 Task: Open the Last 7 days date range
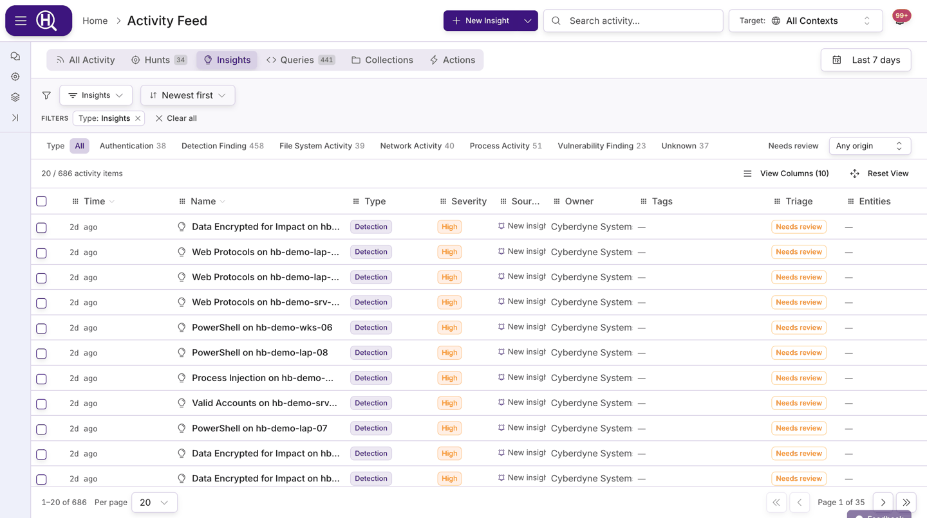click(866, 60)
